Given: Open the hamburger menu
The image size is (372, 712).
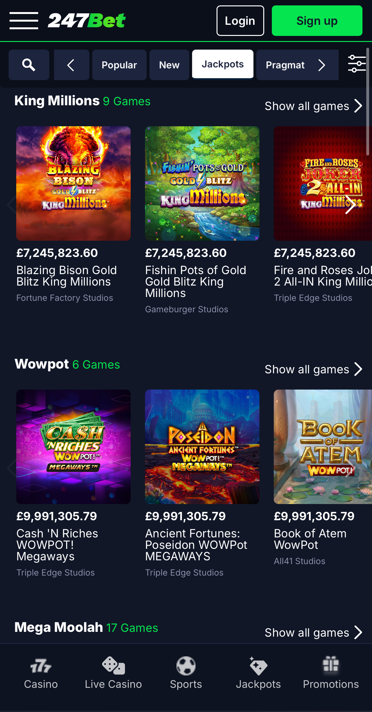Looking at the screenshot, I should [x=24, y=21].
